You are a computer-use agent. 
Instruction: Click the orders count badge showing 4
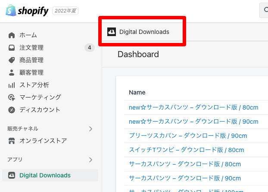click(90, 48)
